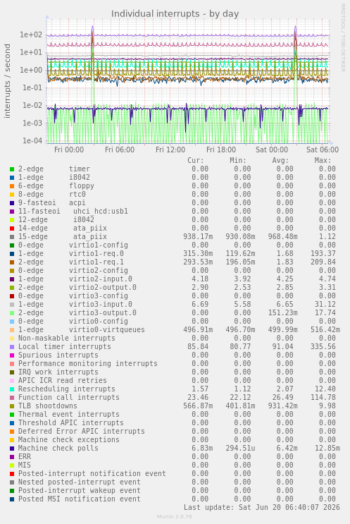Viewport: 350px width, 524px height.
Task: Click the swatch beside the MIS entry
Action: click(x=12, y=465)
